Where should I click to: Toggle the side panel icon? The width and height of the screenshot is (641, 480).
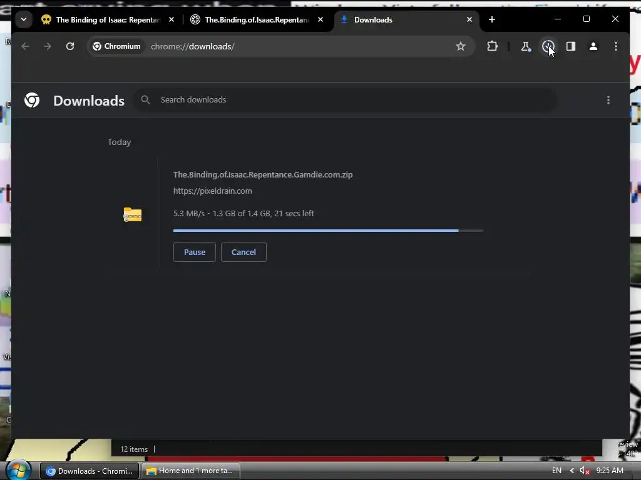[x=571, y=46]
